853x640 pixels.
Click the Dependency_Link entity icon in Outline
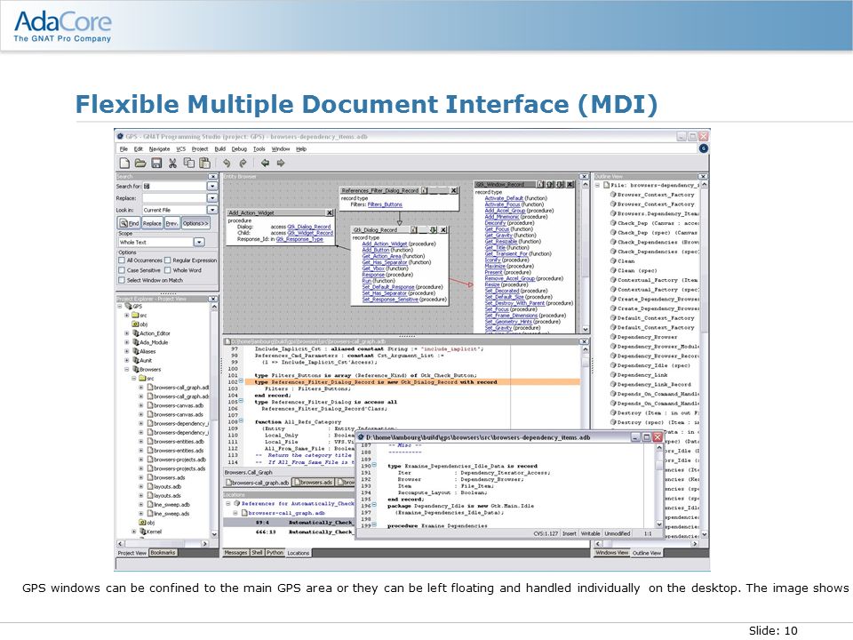tap(613, 374)
